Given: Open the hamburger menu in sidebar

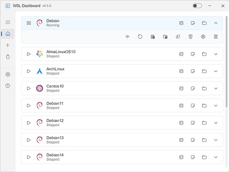Looking at the screenshot, I should [8, 22].
